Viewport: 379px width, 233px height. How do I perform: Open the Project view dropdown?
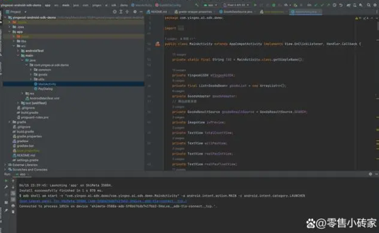[x=16, y=12]
